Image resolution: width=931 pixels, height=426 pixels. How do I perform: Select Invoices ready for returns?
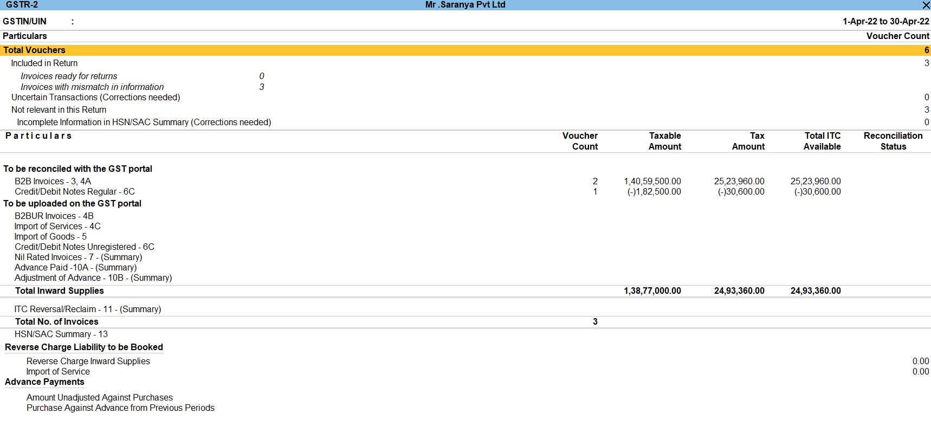coord(69,76)
